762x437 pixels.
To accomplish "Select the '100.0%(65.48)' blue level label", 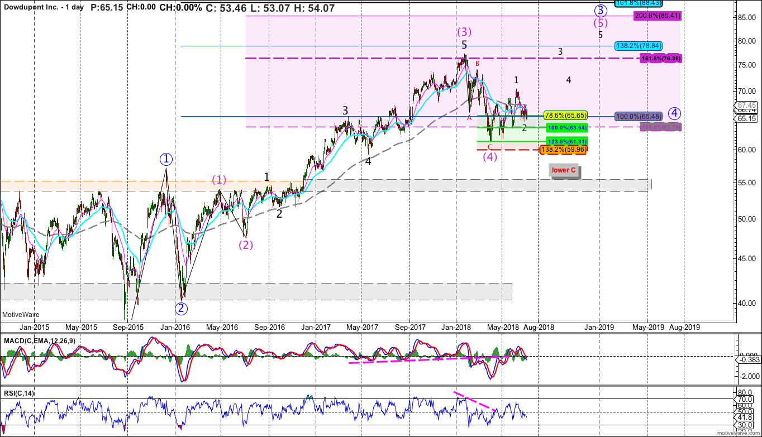I will tap(639, 116).
